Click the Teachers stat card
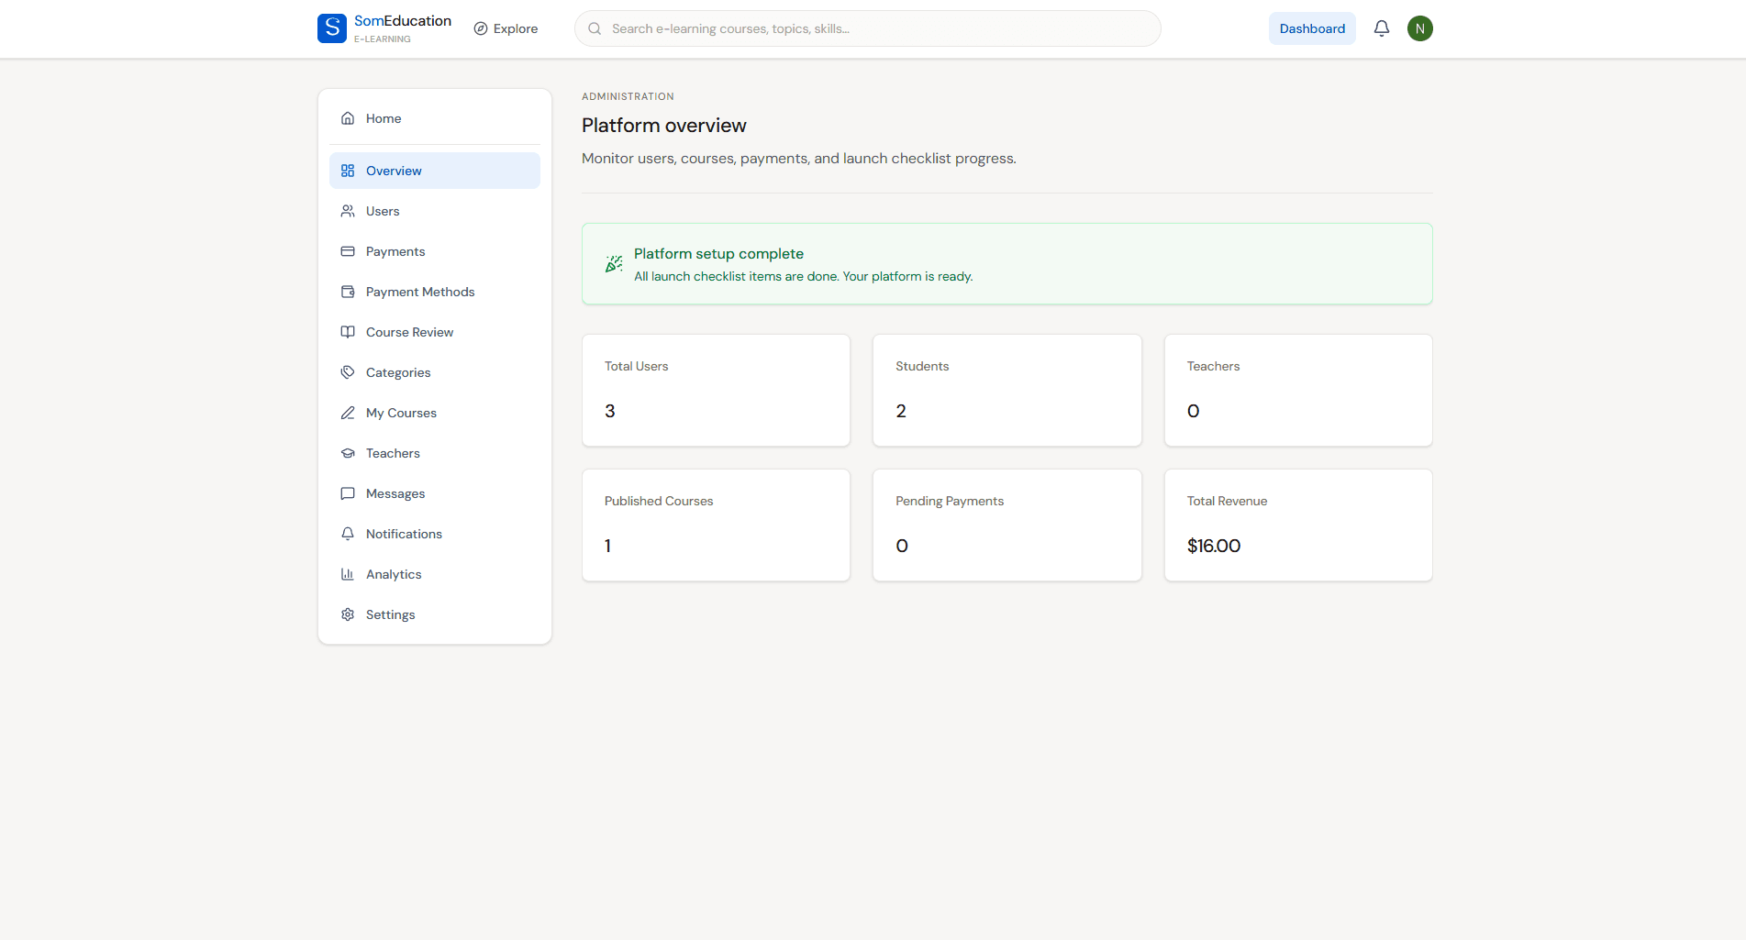 [1298, 391]
